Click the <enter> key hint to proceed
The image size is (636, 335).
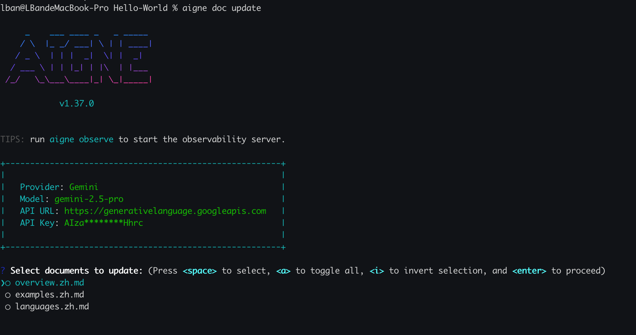pos(529,271)
